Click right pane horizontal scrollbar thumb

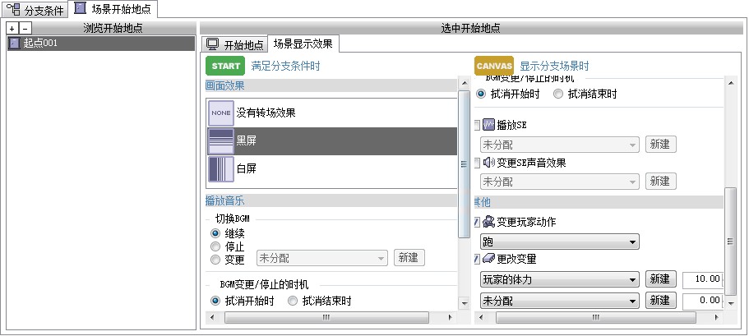596,317
